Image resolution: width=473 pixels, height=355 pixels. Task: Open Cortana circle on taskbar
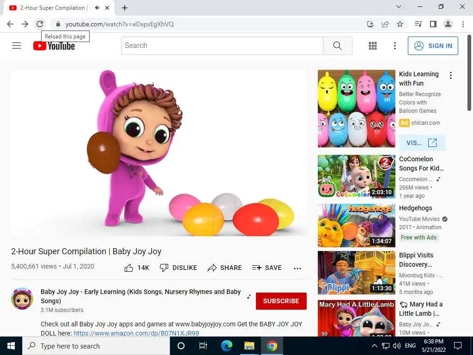181,346
